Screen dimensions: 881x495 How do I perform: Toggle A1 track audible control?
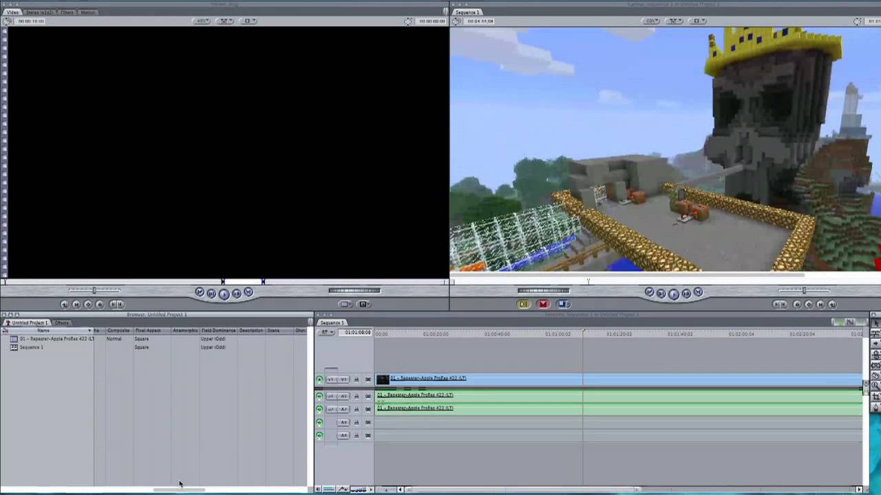click(319, 396)
